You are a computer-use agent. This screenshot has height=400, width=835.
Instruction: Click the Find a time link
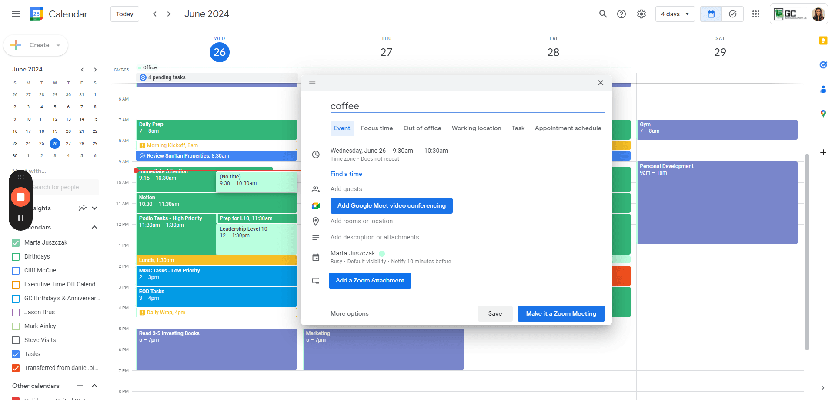[x=346, y=174]
